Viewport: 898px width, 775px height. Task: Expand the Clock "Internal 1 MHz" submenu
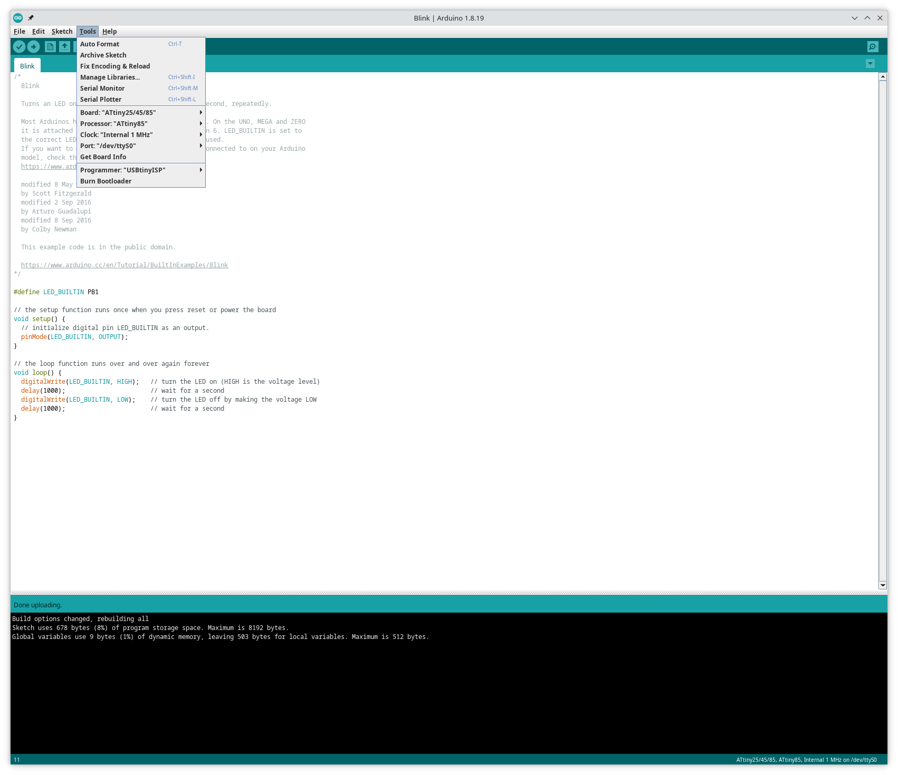point(141,135)
